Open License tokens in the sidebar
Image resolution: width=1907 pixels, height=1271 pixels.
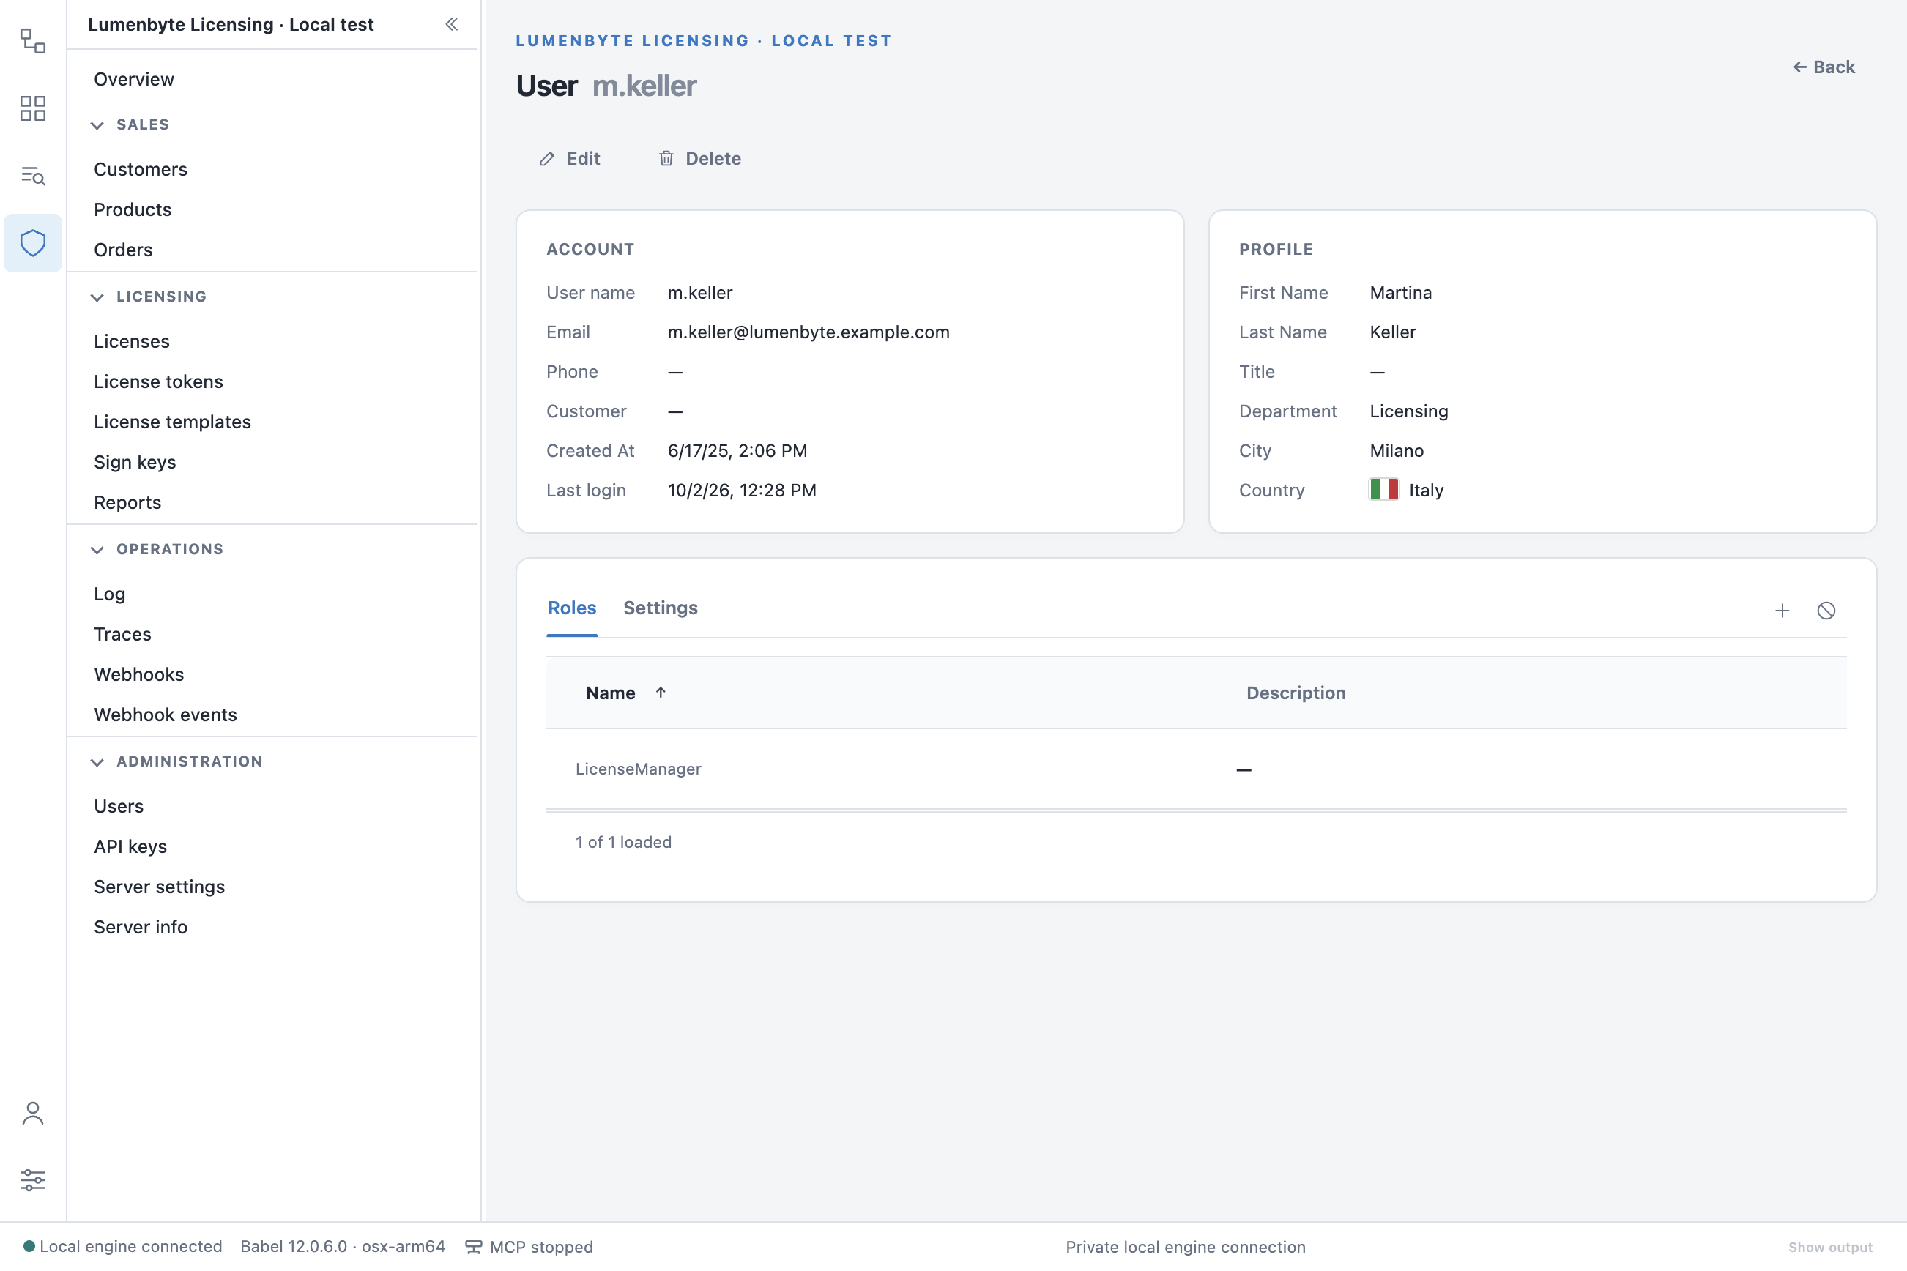coord(158,381)
